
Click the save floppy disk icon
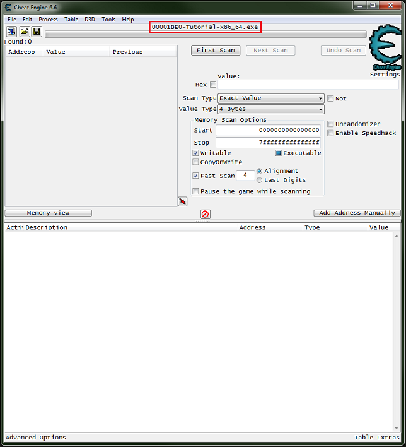[x=37, y=32]
